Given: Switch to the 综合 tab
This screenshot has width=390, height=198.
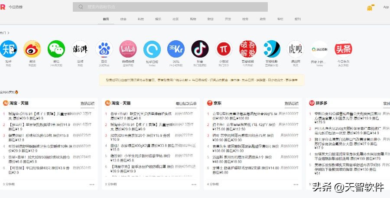Looking at the screenshot, I should [x=123, y=19].
